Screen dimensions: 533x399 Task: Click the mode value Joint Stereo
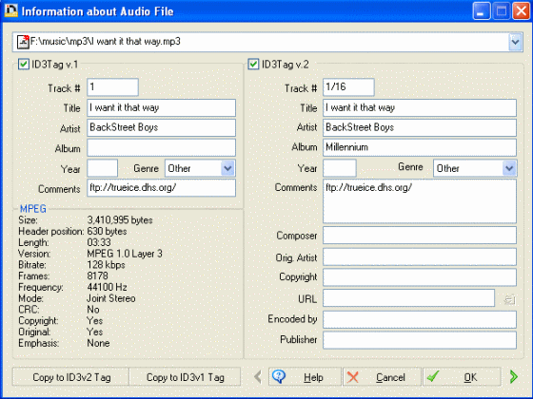[111, 298]
